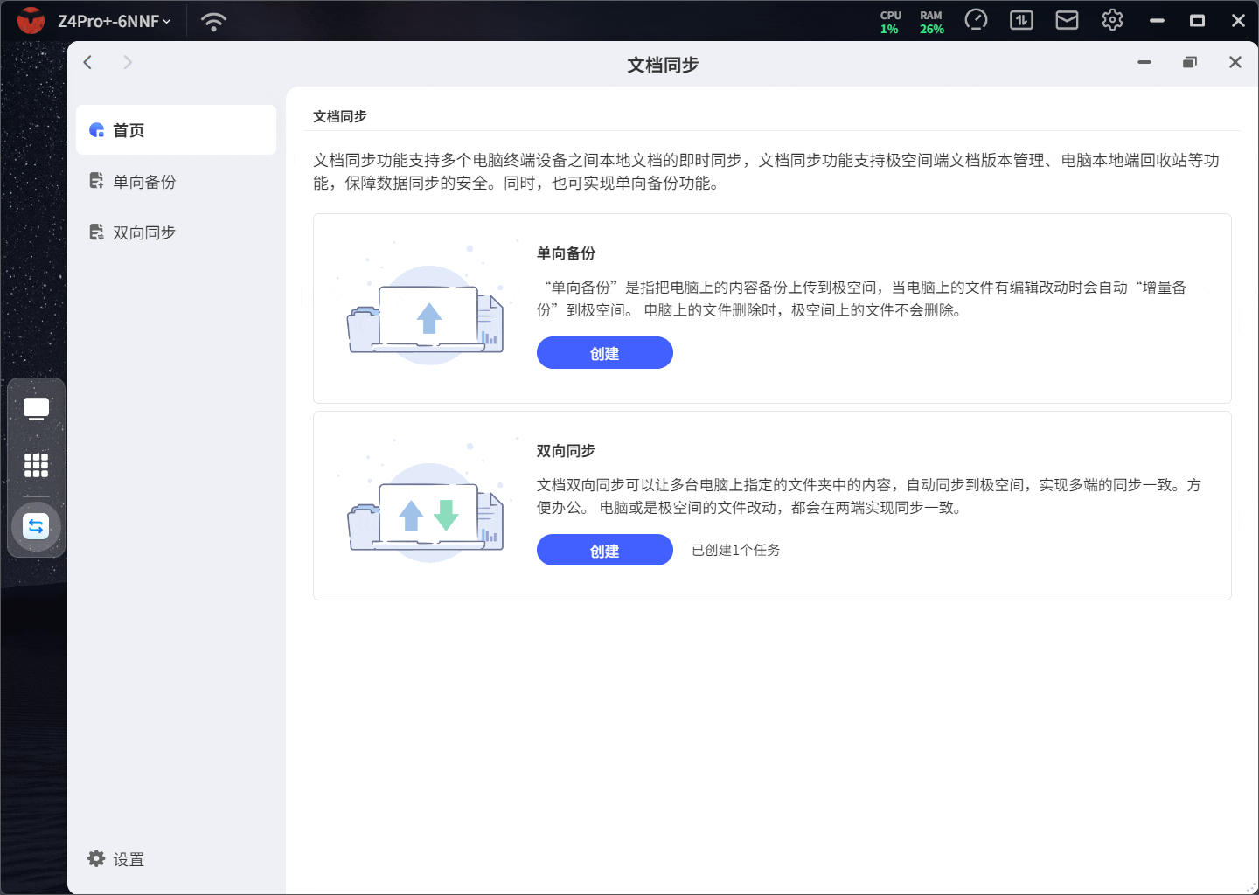Open the apps grid in the dock

tap(36, 465)
